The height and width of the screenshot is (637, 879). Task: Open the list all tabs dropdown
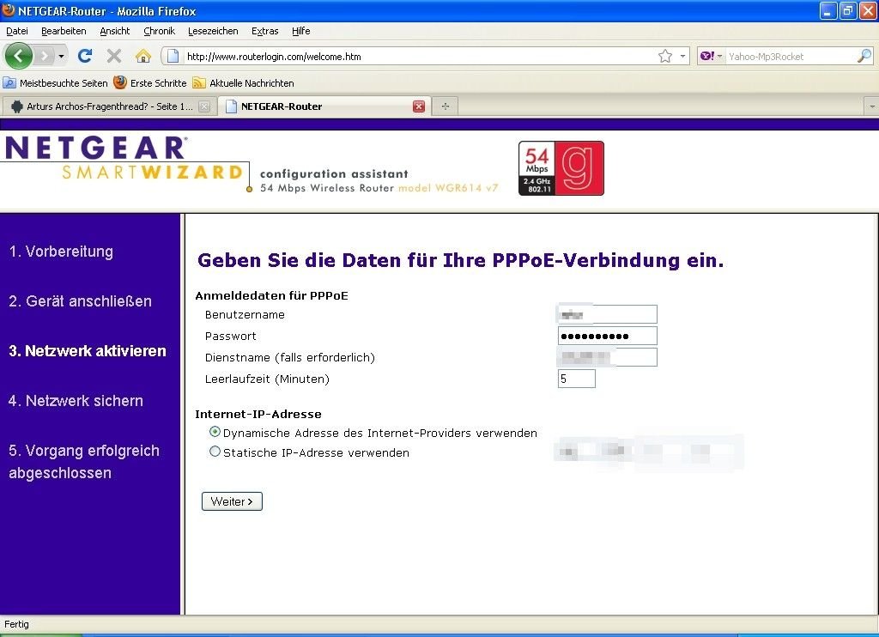[872, 106]
